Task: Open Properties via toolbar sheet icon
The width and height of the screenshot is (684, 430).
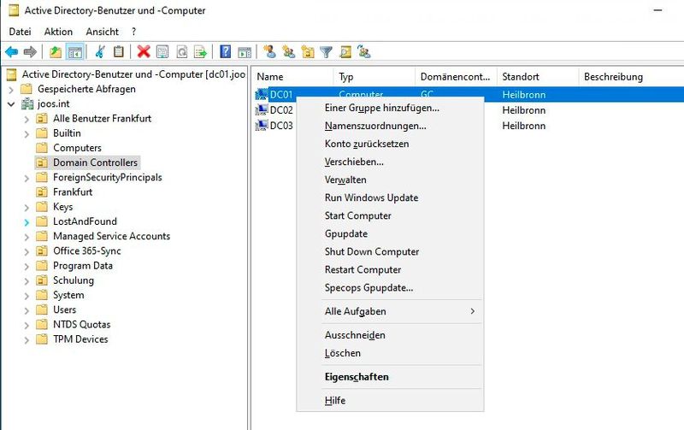Action: [162, 52]
